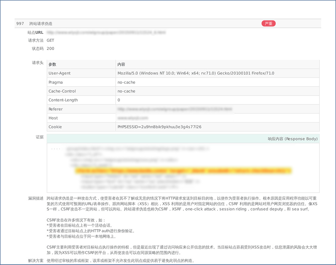Click the 响应内容 (Response Body) header bar

point(292,139)
